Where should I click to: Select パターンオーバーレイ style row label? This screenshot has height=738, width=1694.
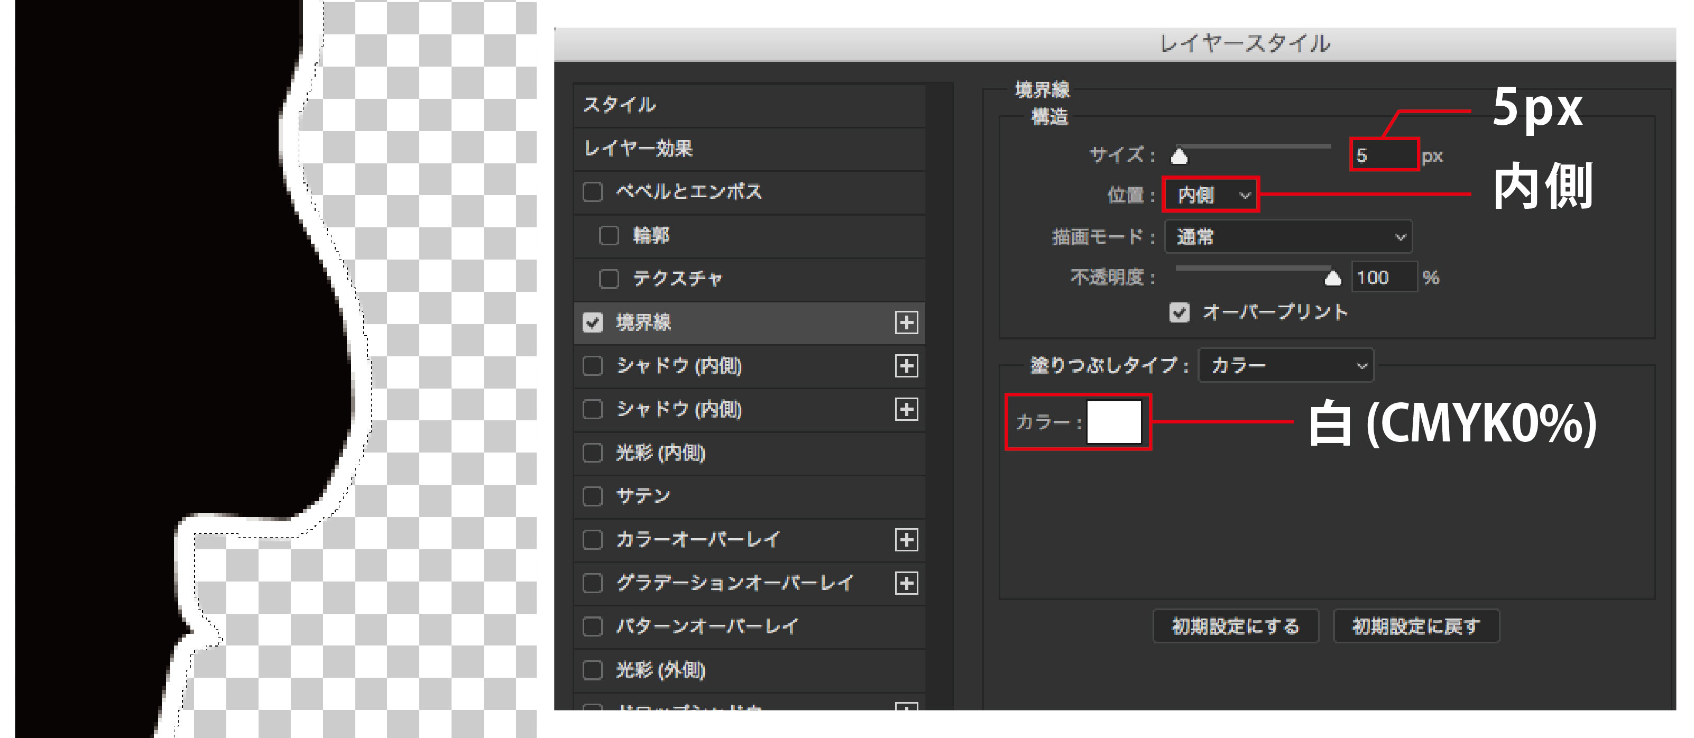coord(707,627)
